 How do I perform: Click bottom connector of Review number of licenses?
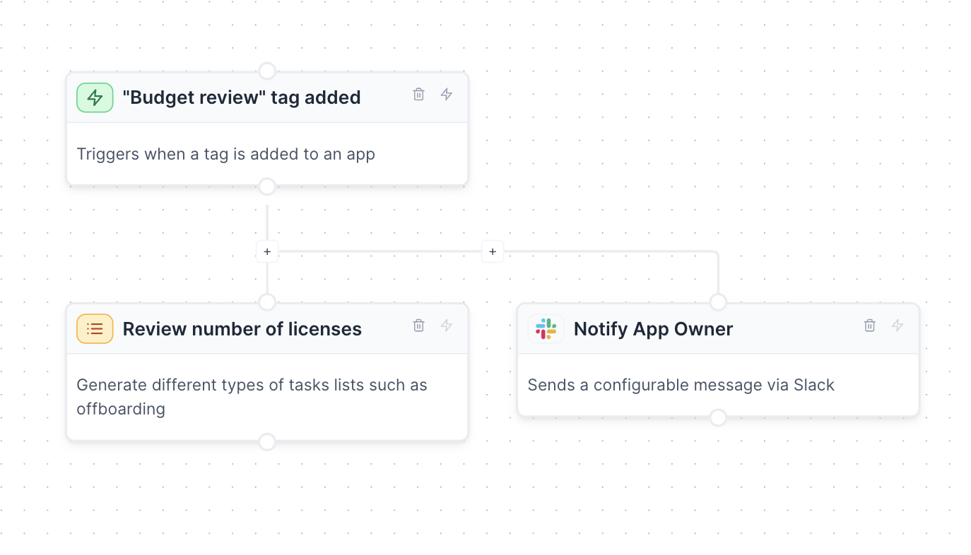pyautogui.click(x=267, y=442)
